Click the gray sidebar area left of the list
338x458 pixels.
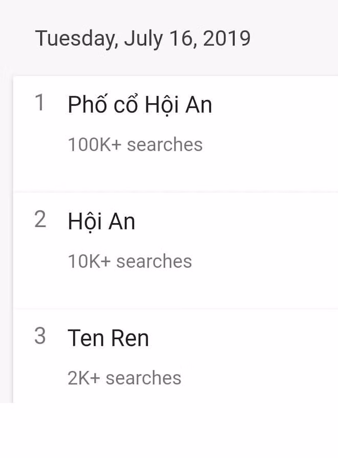coord(5,231)
